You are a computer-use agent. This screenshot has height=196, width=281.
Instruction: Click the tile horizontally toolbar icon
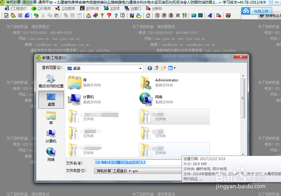pyautogui.click(x=73, y=16)
